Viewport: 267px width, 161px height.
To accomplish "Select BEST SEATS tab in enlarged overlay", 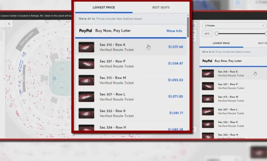I will 161,7.
